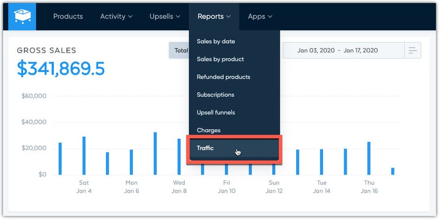Click the $60,000 axis label
Image resolution: width=439 pixels, height=219 pixels.
(34, 96)
